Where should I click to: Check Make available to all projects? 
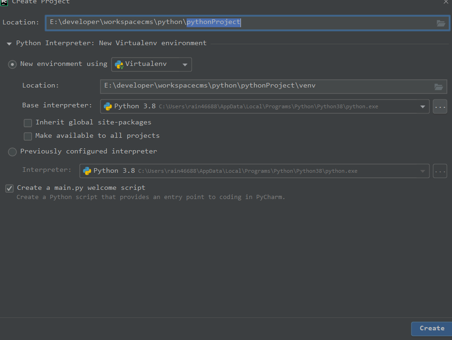(28, 136)
